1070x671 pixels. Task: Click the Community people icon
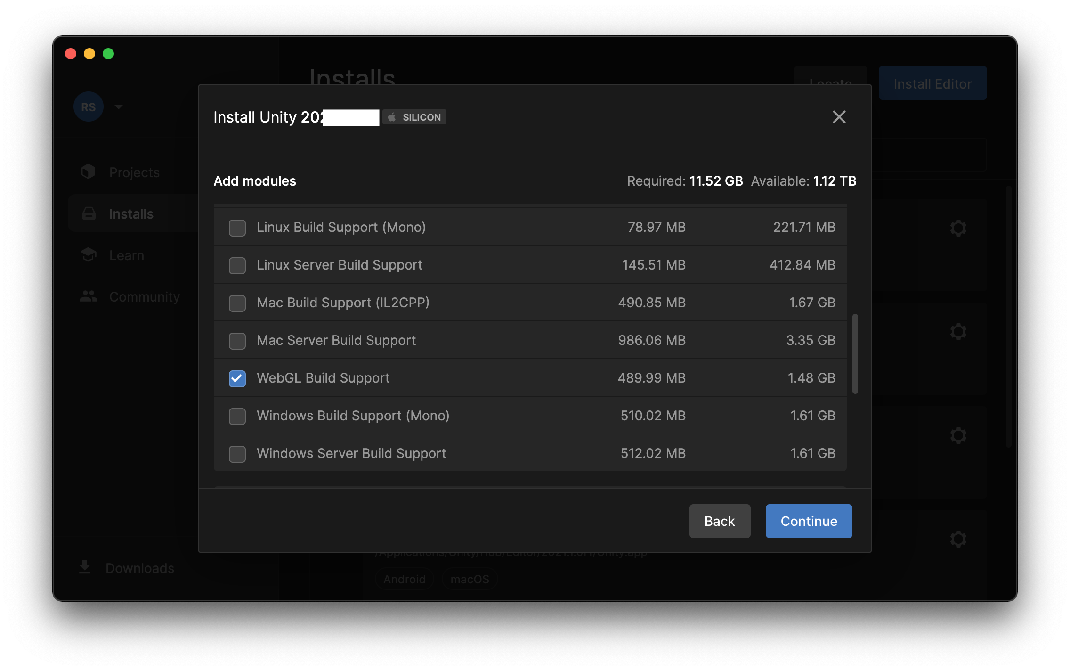click(x=88, y=296)
